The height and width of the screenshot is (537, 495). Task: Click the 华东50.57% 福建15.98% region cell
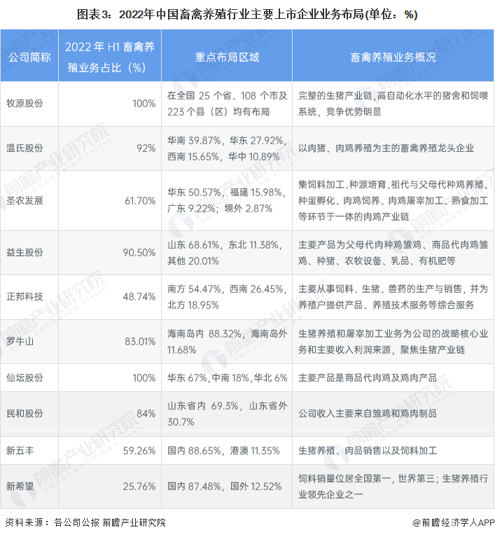coord(227,201)
